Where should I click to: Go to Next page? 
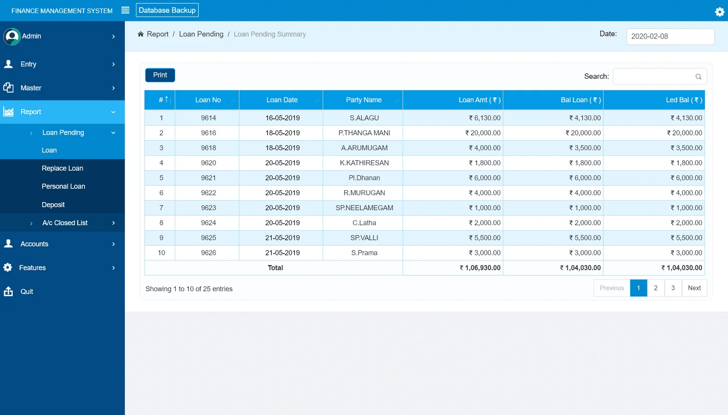[694, 288]
